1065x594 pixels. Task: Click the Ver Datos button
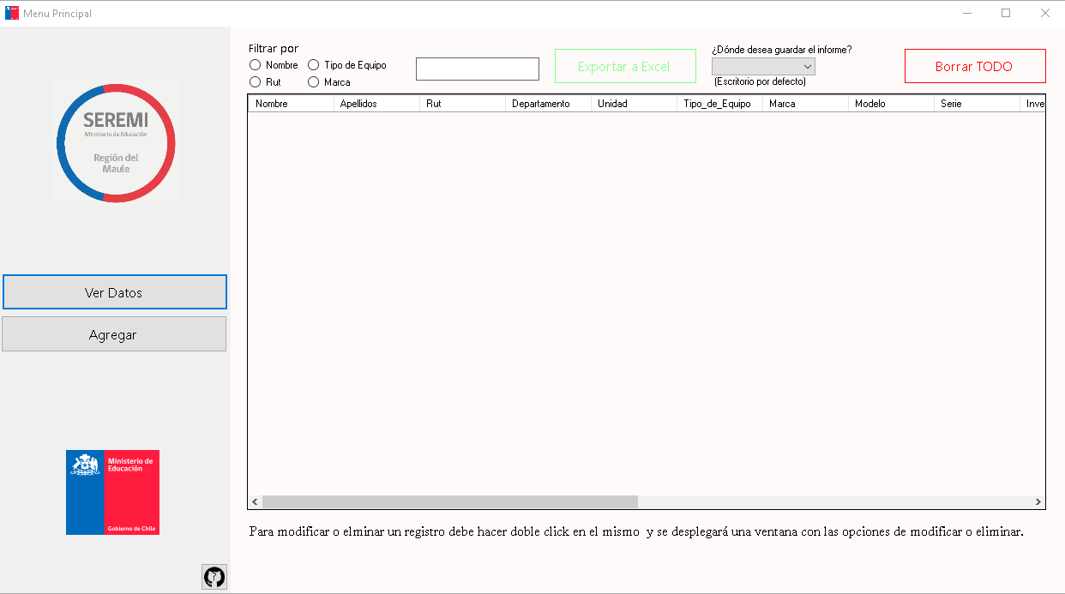point(115,291)
